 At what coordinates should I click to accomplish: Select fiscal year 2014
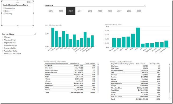[51, 11]
